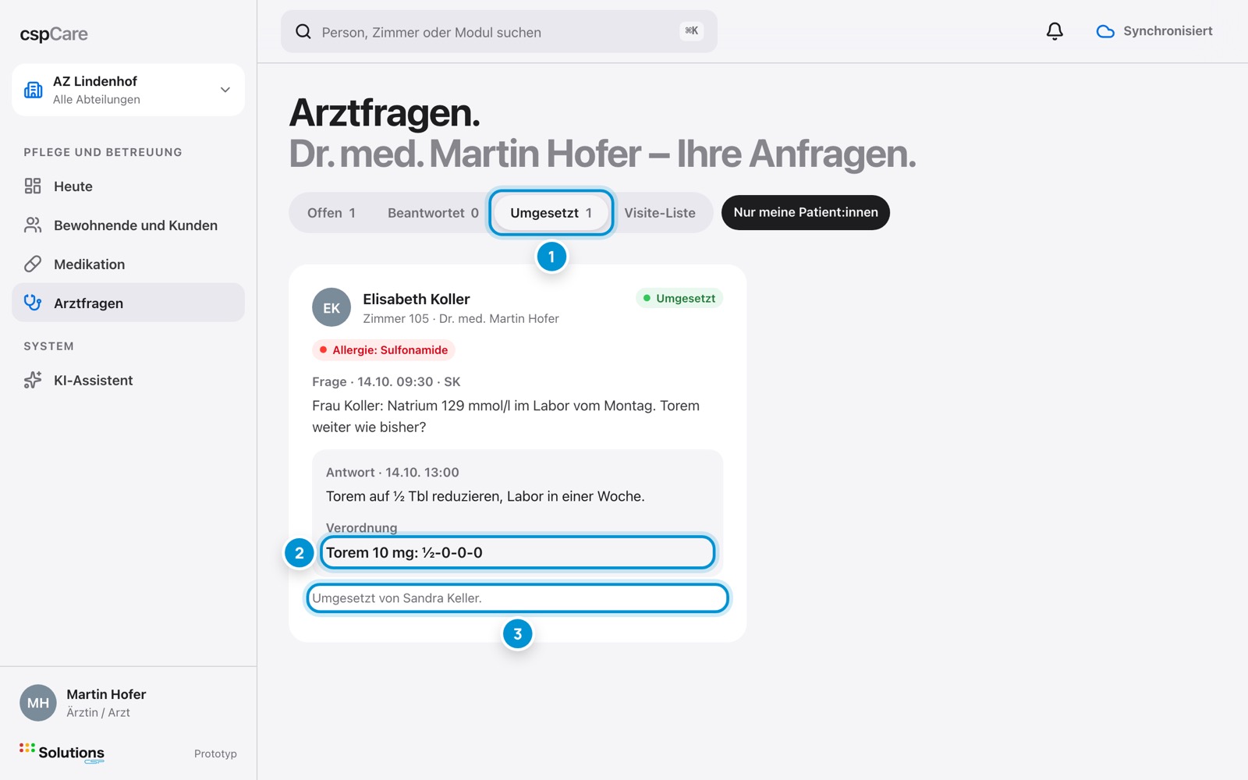
Task: Click the cloud sync status icon
Action: (x=1105, y=32)
